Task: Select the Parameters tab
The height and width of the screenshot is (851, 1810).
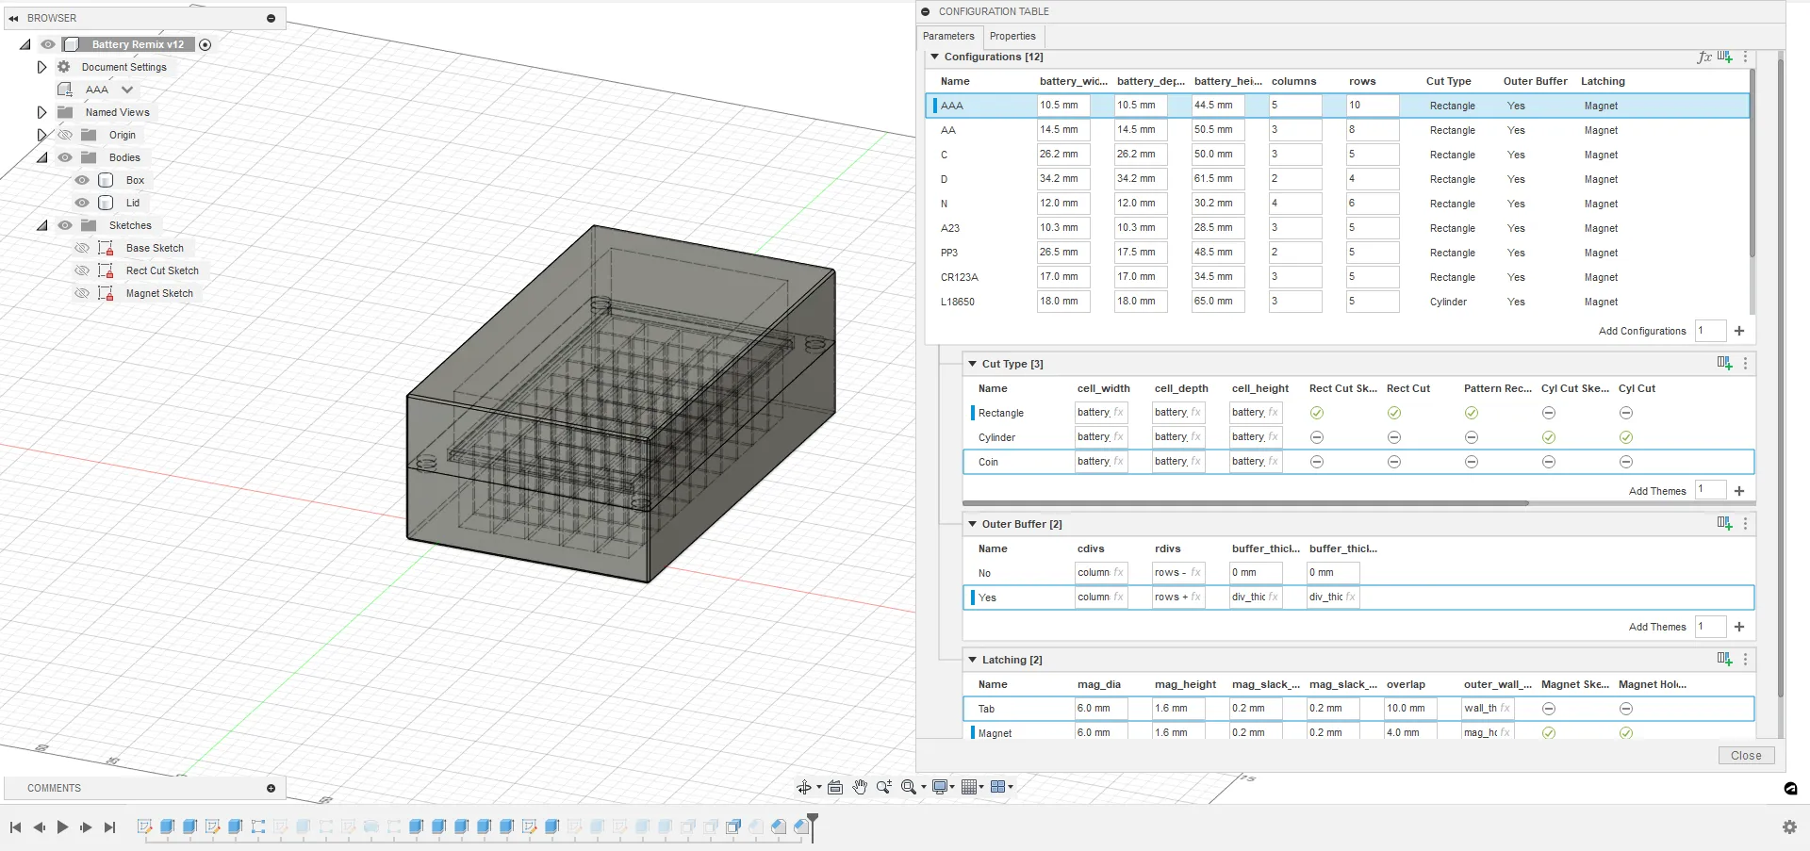Action: (948, 36)
